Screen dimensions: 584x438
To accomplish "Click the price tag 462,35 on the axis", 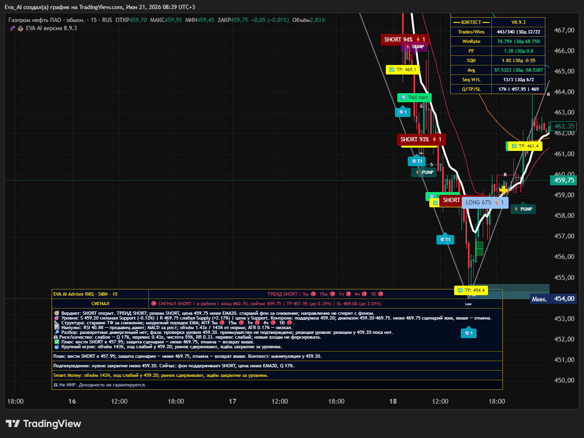I will pyautogui.click(x=563, y=126).
